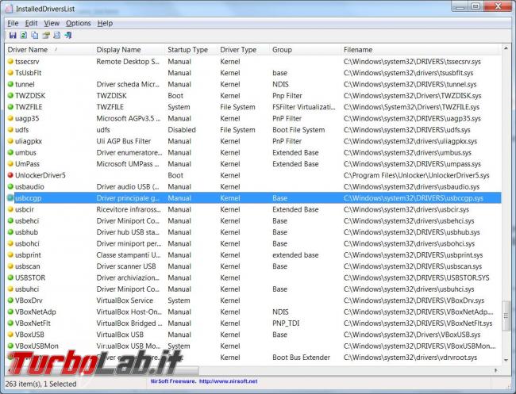Select the VBoxNetAdp driver name
Screen dimensions: 516x394
36,312
